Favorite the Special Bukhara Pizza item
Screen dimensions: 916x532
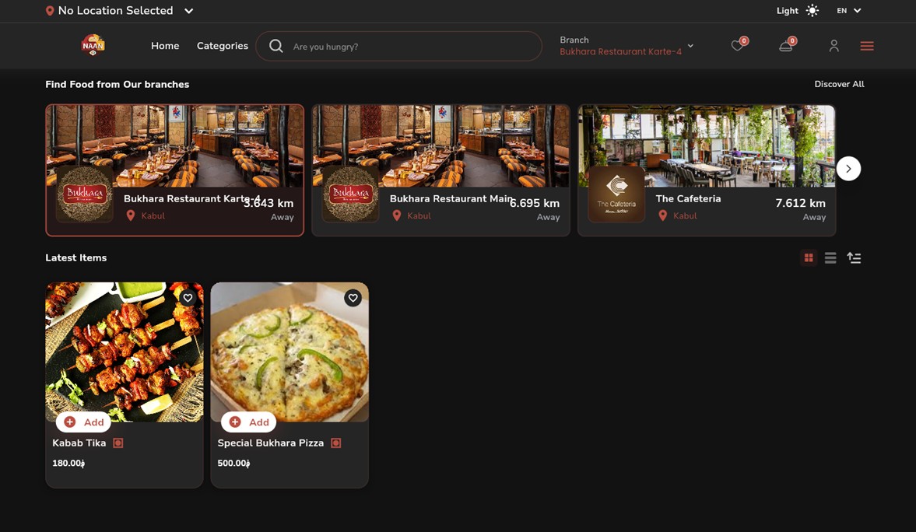pos(353,298)
